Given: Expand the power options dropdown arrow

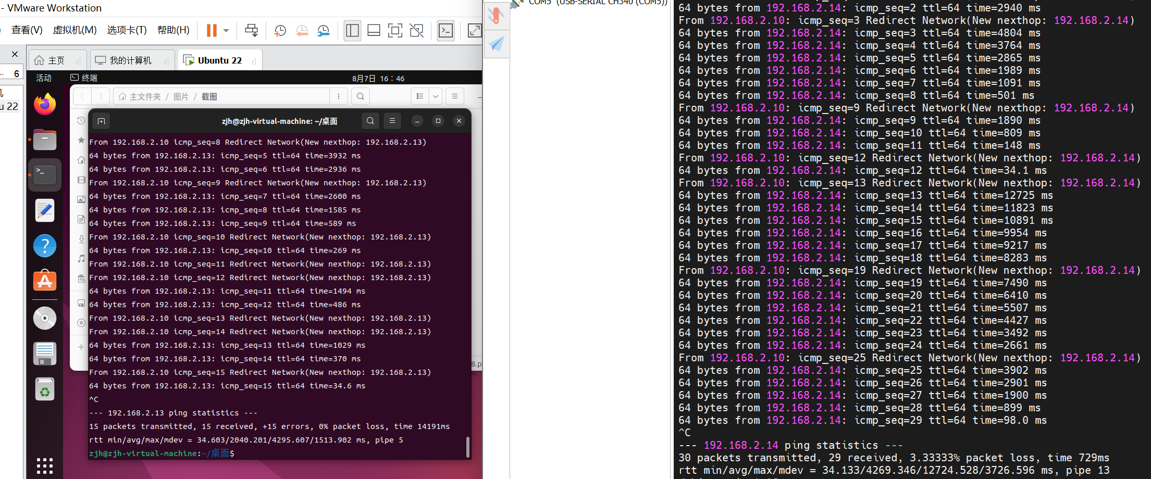Looking at the screenshot, I should (226, 31).
